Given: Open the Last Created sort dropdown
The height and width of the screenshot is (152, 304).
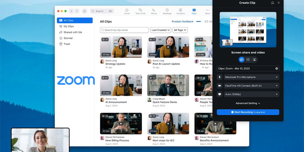Looking at the screenshot, I should [160, 30].
